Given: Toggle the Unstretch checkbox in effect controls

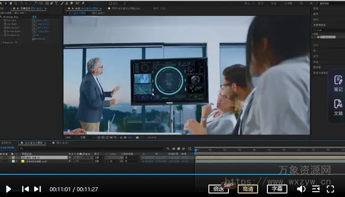Looking at the screenshot, I should click(x=33, y=39).
